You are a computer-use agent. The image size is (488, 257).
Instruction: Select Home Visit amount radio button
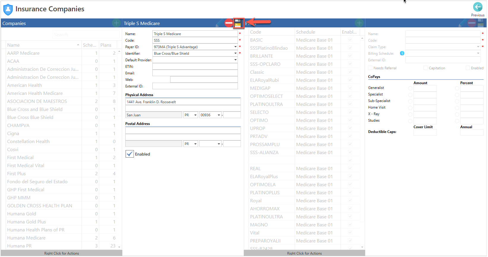click(410, 108)
